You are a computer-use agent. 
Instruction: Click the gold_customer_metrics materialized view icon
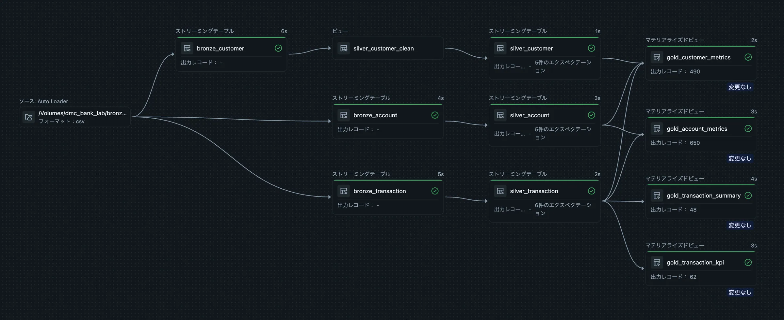coord(657,57)
